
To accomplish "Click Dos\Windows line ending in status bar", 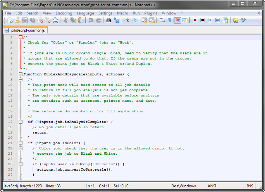I will [184, 186].
